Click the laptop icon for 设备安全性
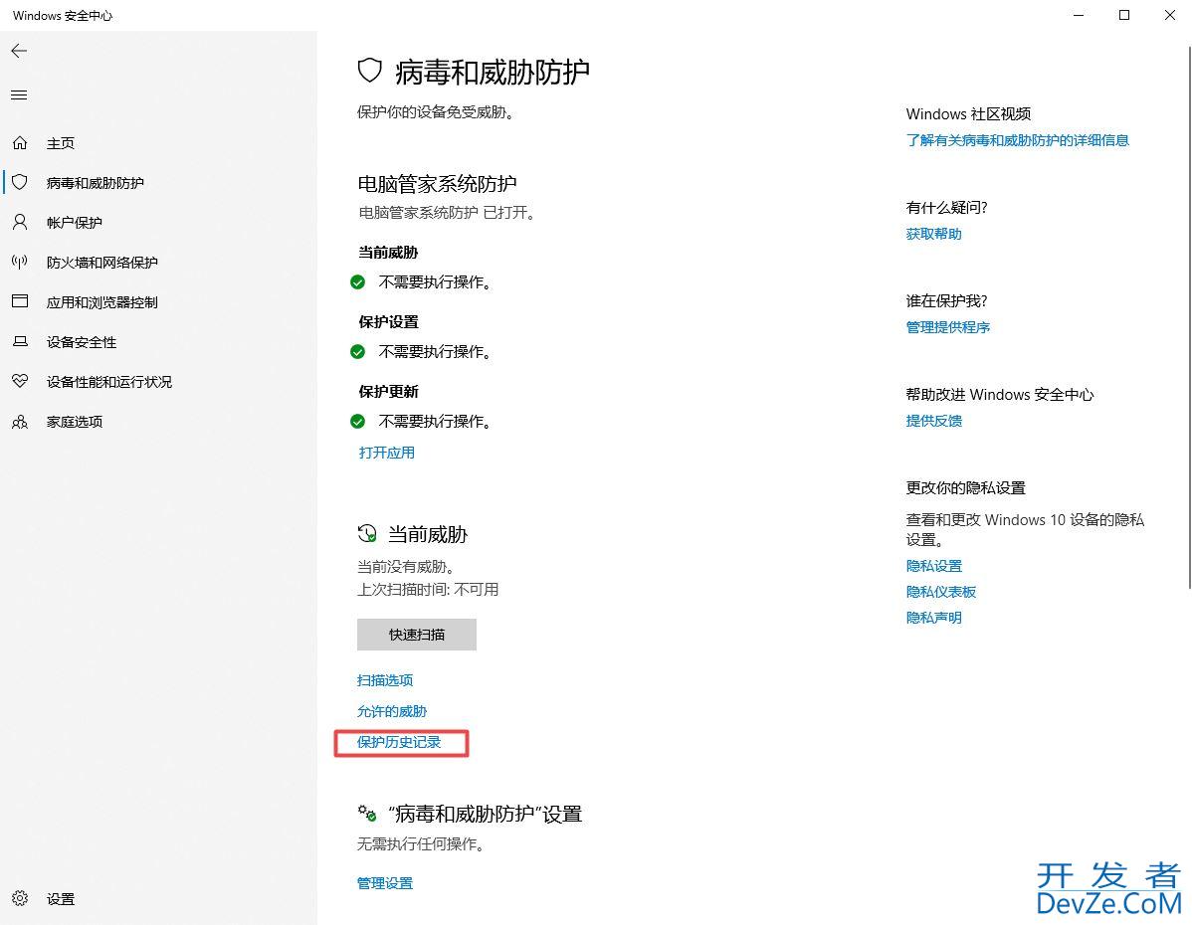This screenshot has height=925, width=1192. tap(20, 342)
